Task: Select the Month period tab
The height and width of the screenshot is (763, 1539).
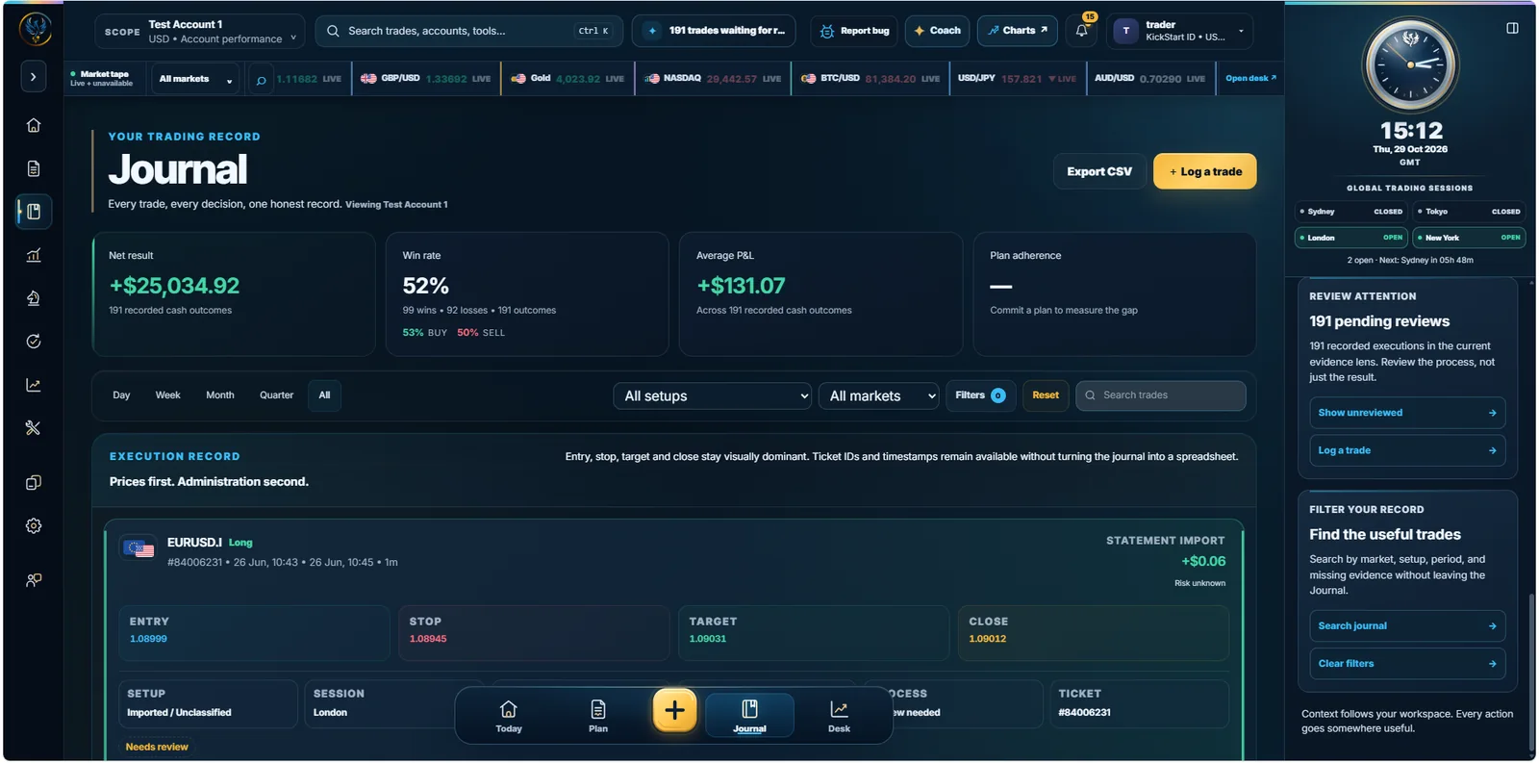Action: 220,395
